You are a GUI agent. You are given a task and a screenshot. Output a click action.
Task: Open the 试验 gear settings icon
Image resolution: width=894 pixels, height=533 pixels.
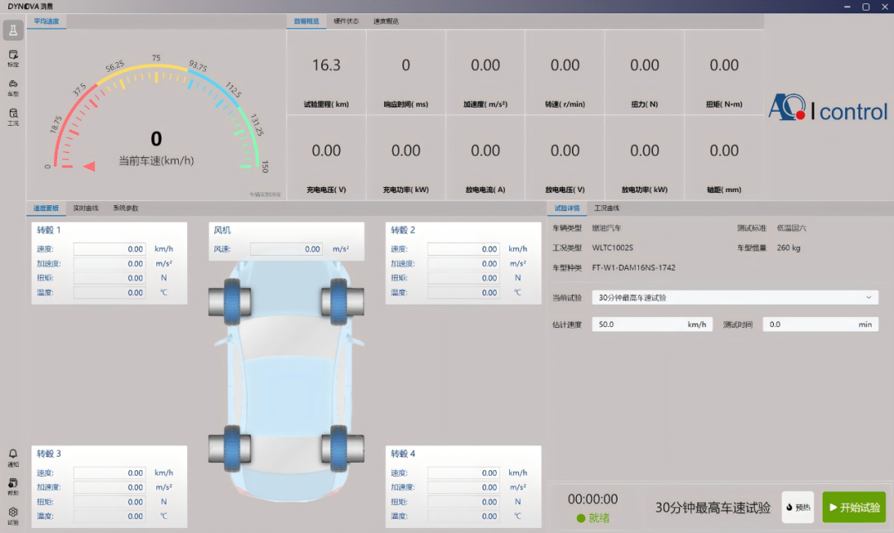click(x=12, y=516)
